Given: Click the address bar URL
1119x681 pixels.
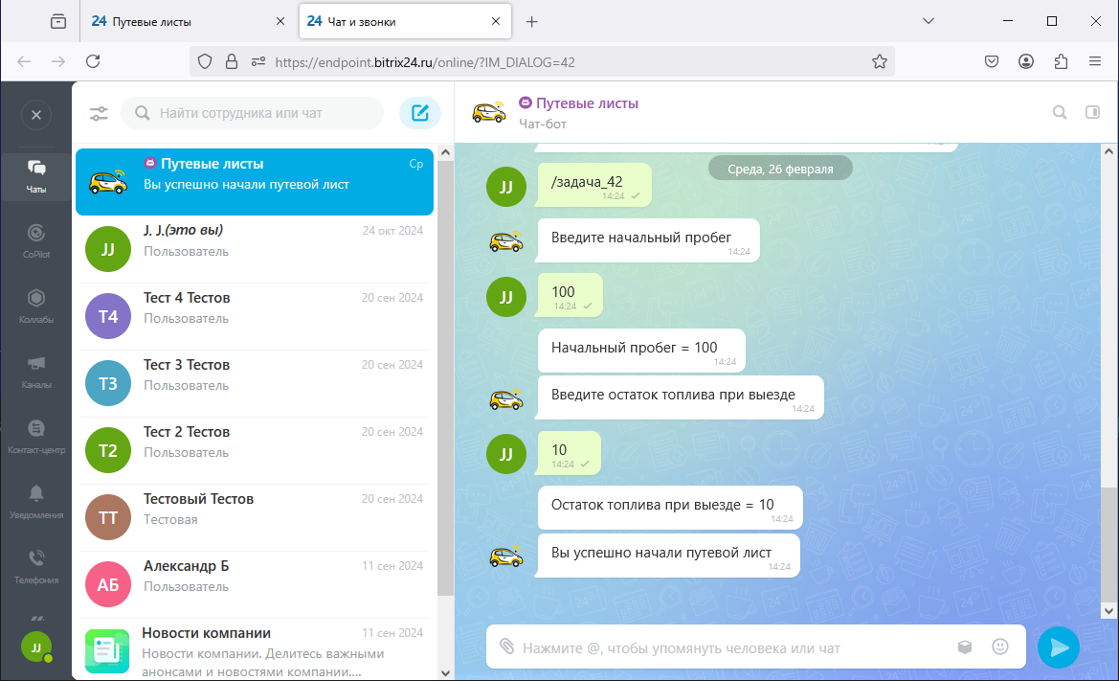Looking at the screenshot, I should [x=425, y=62].
